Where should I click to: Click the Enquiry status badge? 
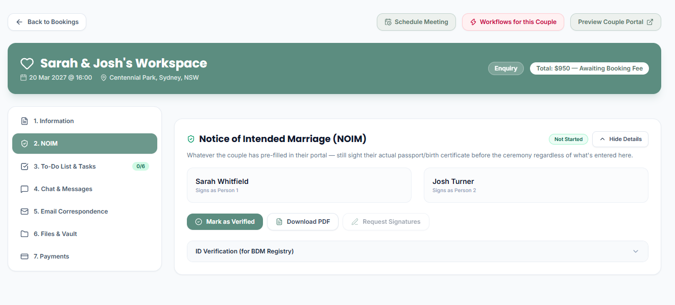[506, 68]
